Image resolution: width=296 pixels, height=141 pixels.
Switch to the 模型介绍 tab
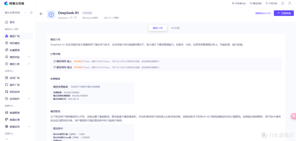pos(157,28)
